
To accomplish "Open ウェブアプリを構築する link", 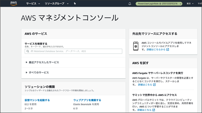I will pyautogui.click(x=87, y=100).
